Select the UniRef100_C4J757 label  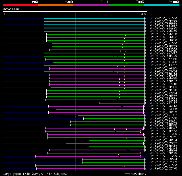[163, 65]
